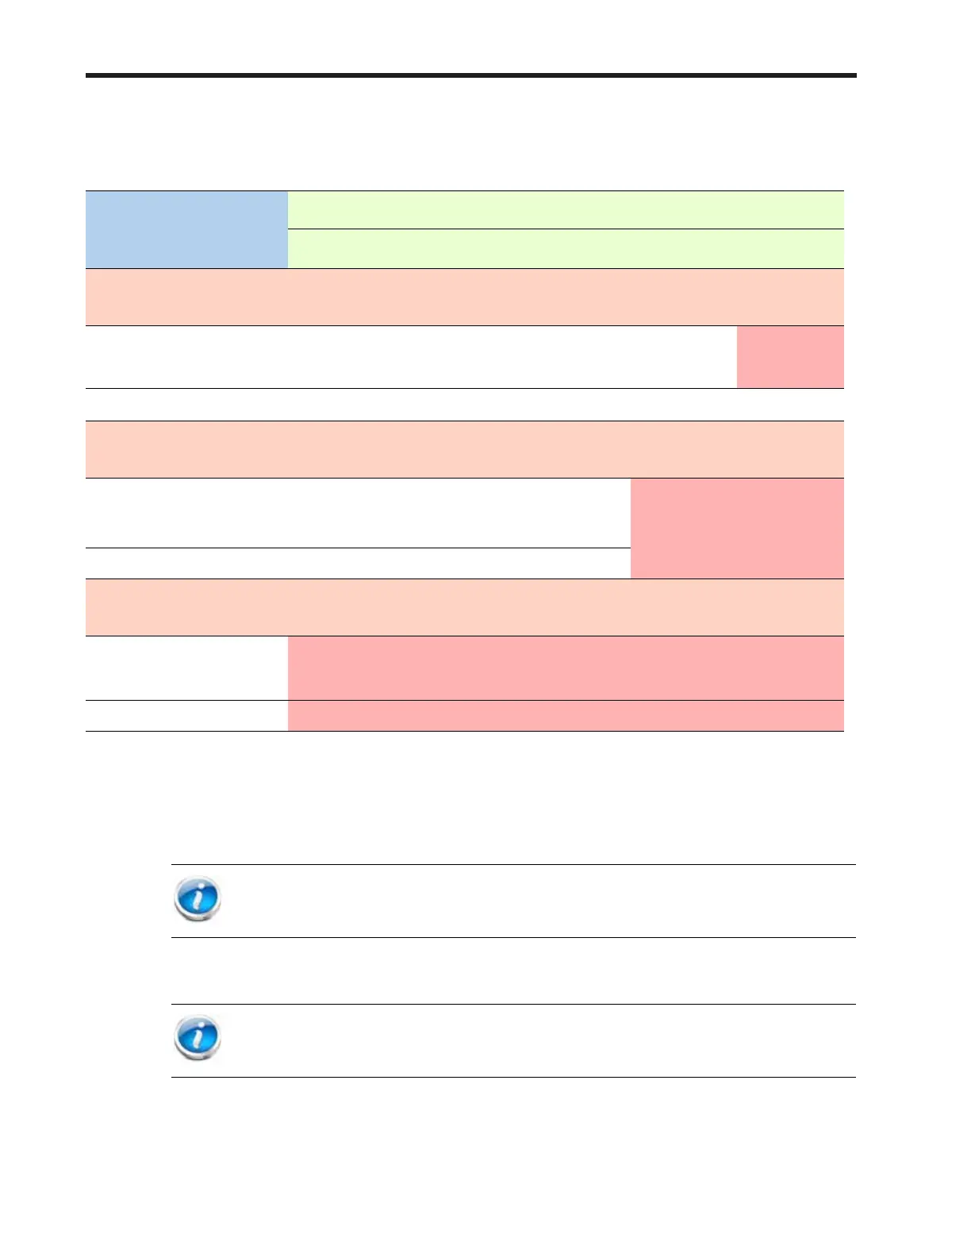Click the second salmon section band
The height and width of the screenshot is (1257, 971).
point(465,450)
